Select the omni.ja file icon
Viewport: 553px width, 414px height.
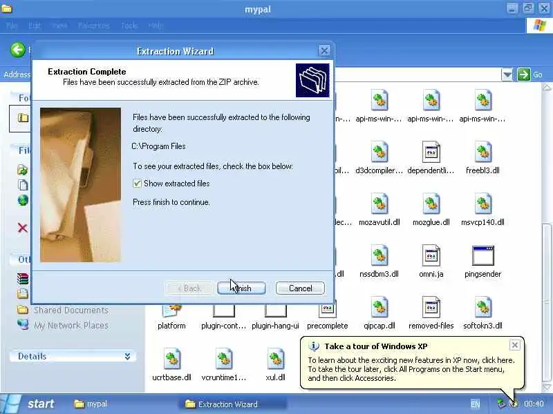(x=431, y=255)
